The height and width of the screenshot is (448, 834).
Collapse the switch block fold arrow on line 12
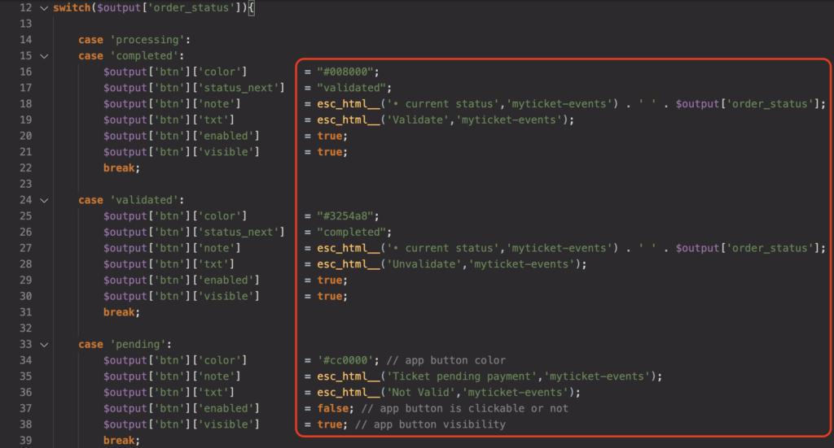44,8
